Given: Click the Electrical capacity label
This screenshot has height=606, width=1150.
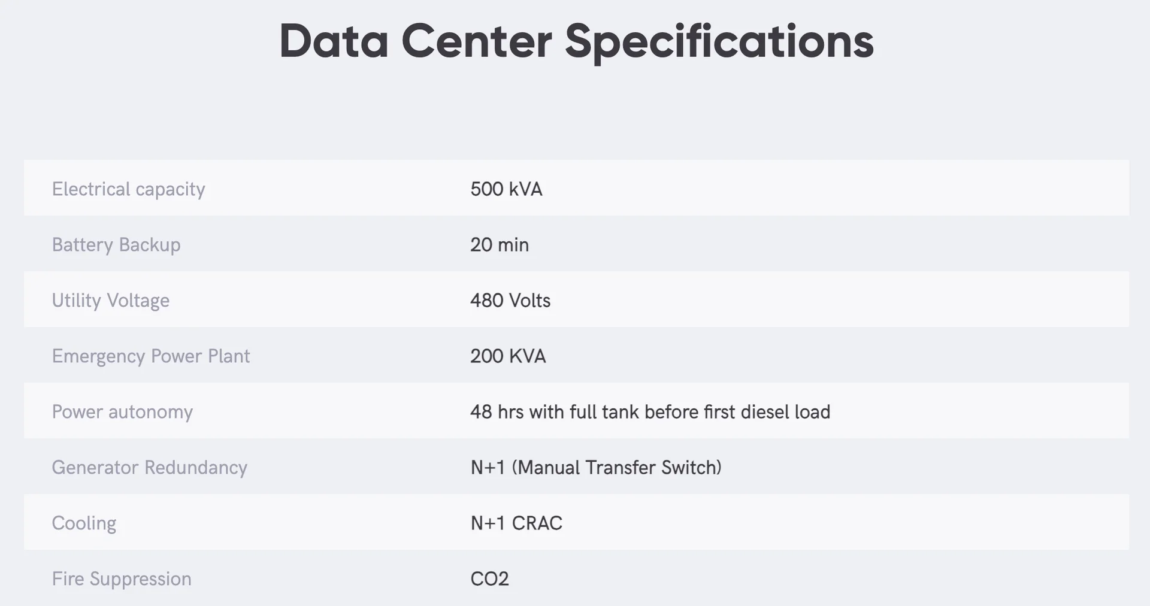Looking at the screenshot, I should 128,189.
